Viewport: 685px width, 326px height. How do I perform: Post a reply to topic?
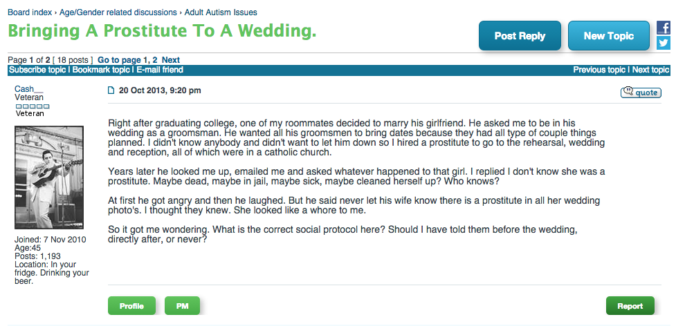coord(520,36)
